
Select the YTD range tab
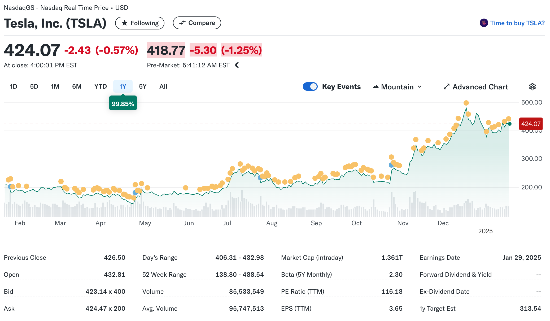click(x=100, y=86)
